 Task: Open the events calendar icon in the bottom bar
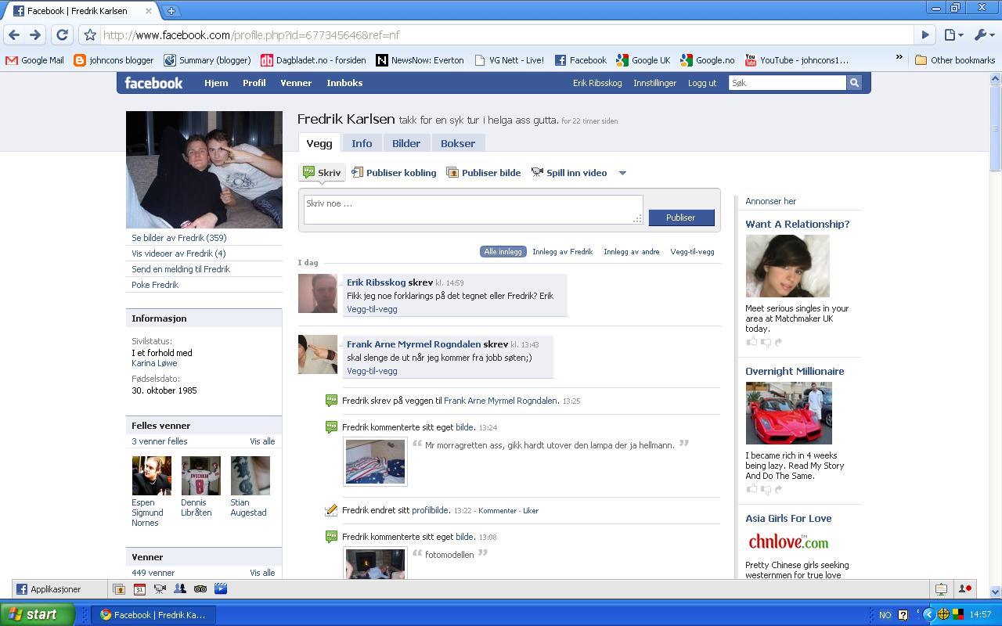(x=139, y=589)
